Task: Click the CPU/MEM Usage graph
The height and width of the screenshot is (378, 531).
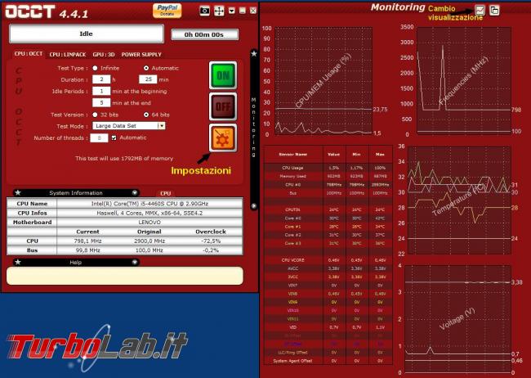Action: 324,82
